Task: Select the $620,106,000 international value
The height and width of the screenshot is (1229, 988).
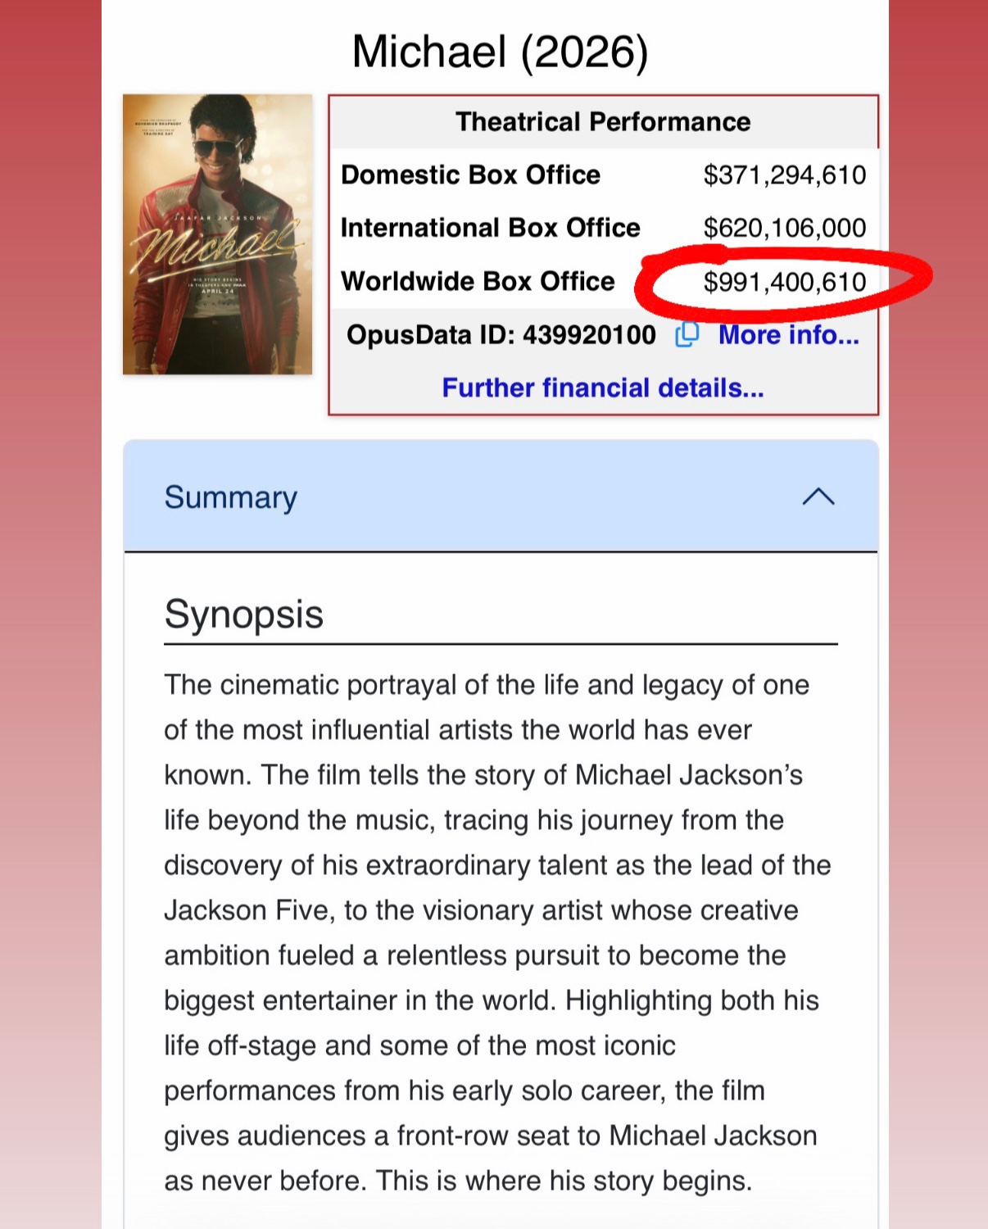Action: point(785,228)
